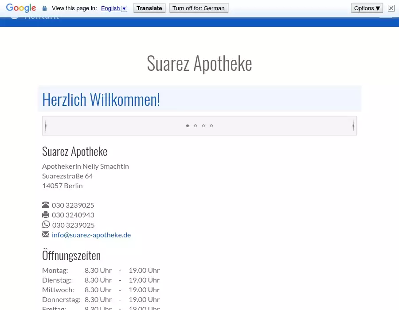Close the Google Translate bar

click(x=391, y=8)
